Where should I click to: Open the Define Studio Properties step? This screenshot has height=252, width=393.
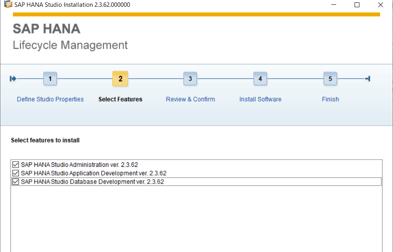(x=50, y=99)
